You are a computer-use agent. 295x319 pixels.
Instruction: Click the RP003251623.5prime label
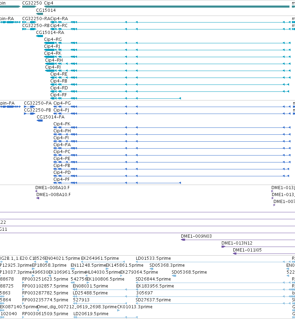point(45,279)
